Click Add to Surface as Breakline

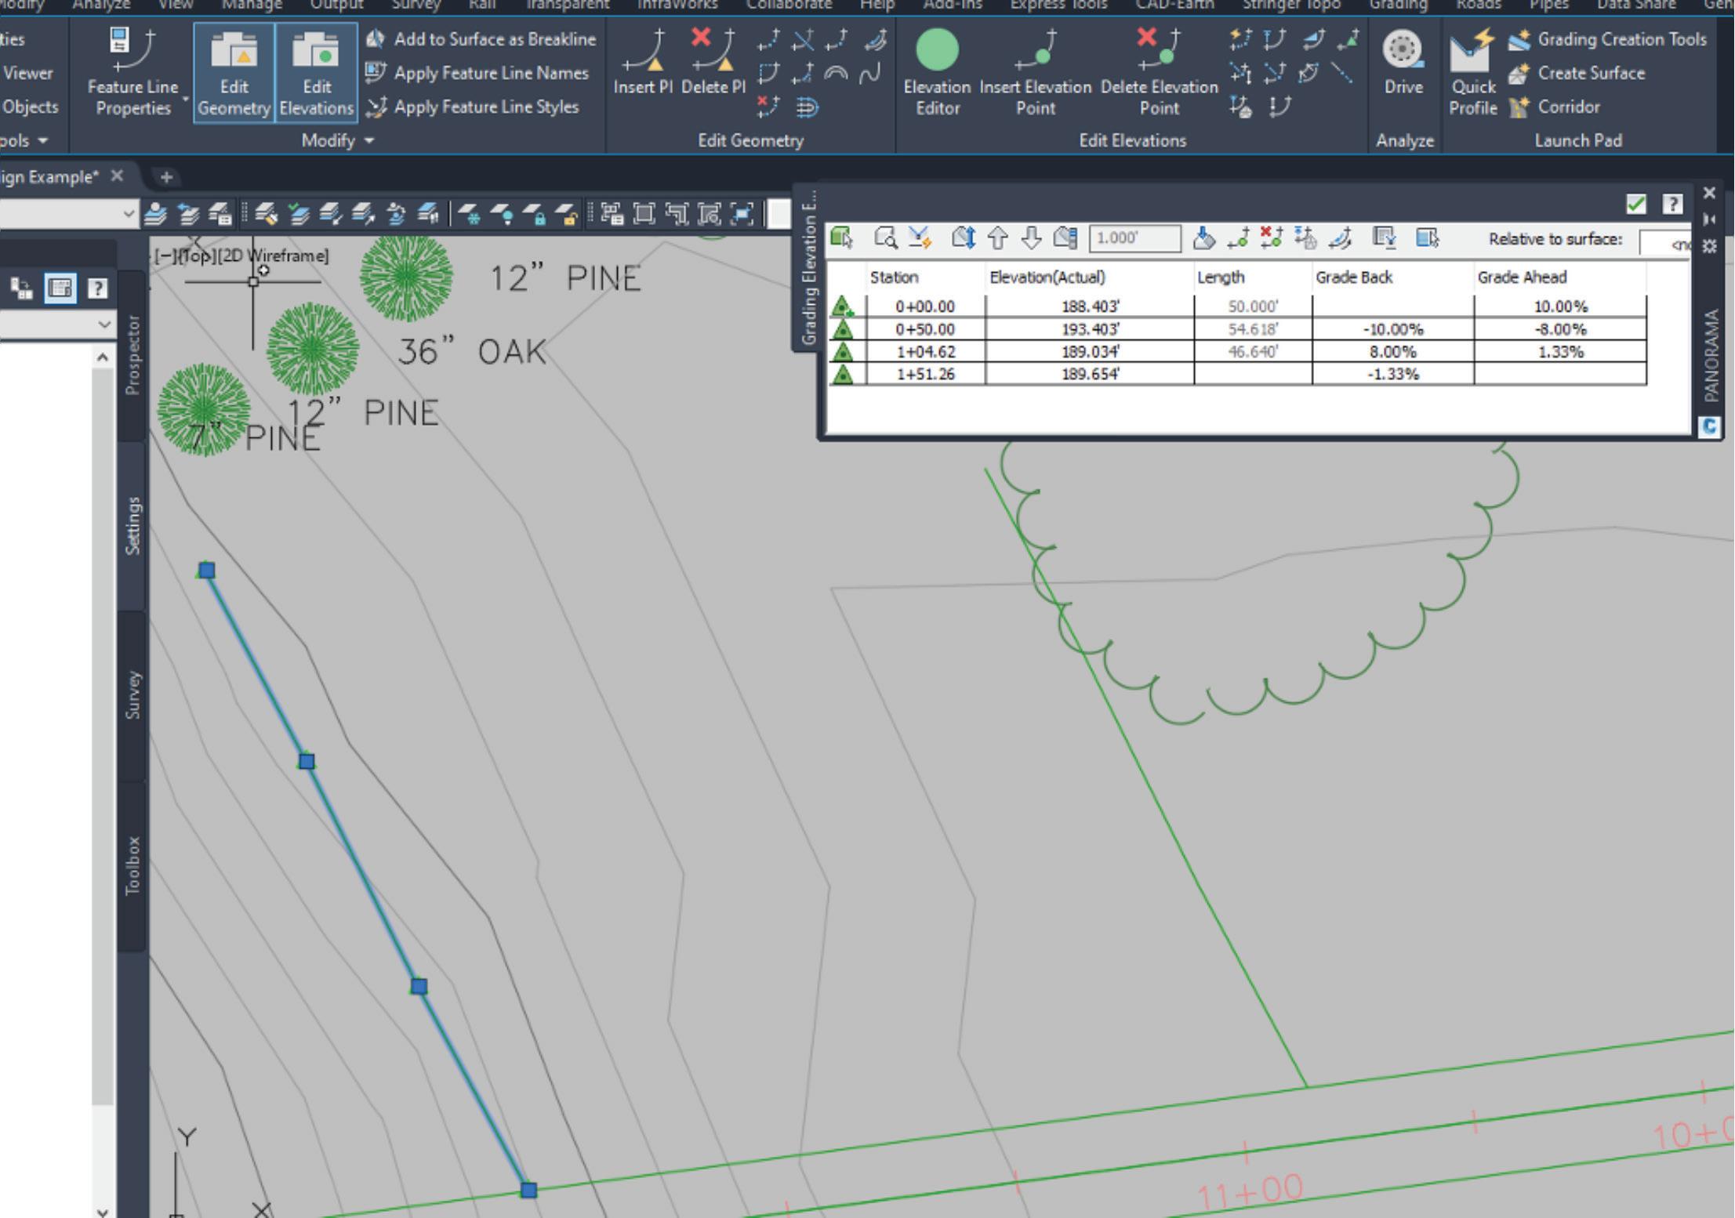[x=481, y=39]
